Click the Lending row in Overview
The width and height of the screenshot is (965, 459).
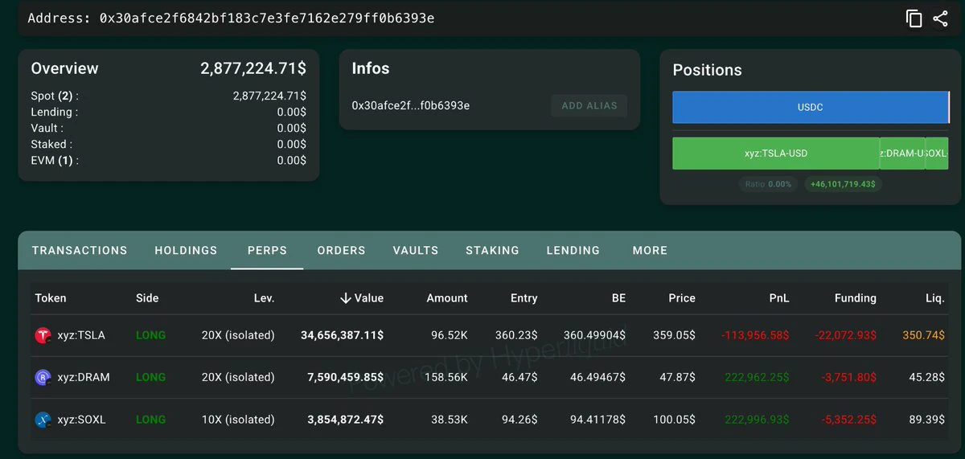click(168, 112)
